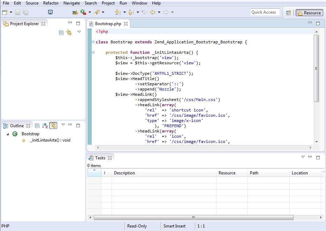326x231 pixels.
Task: Open the Edit menu
Action: [x=17, y=3]
